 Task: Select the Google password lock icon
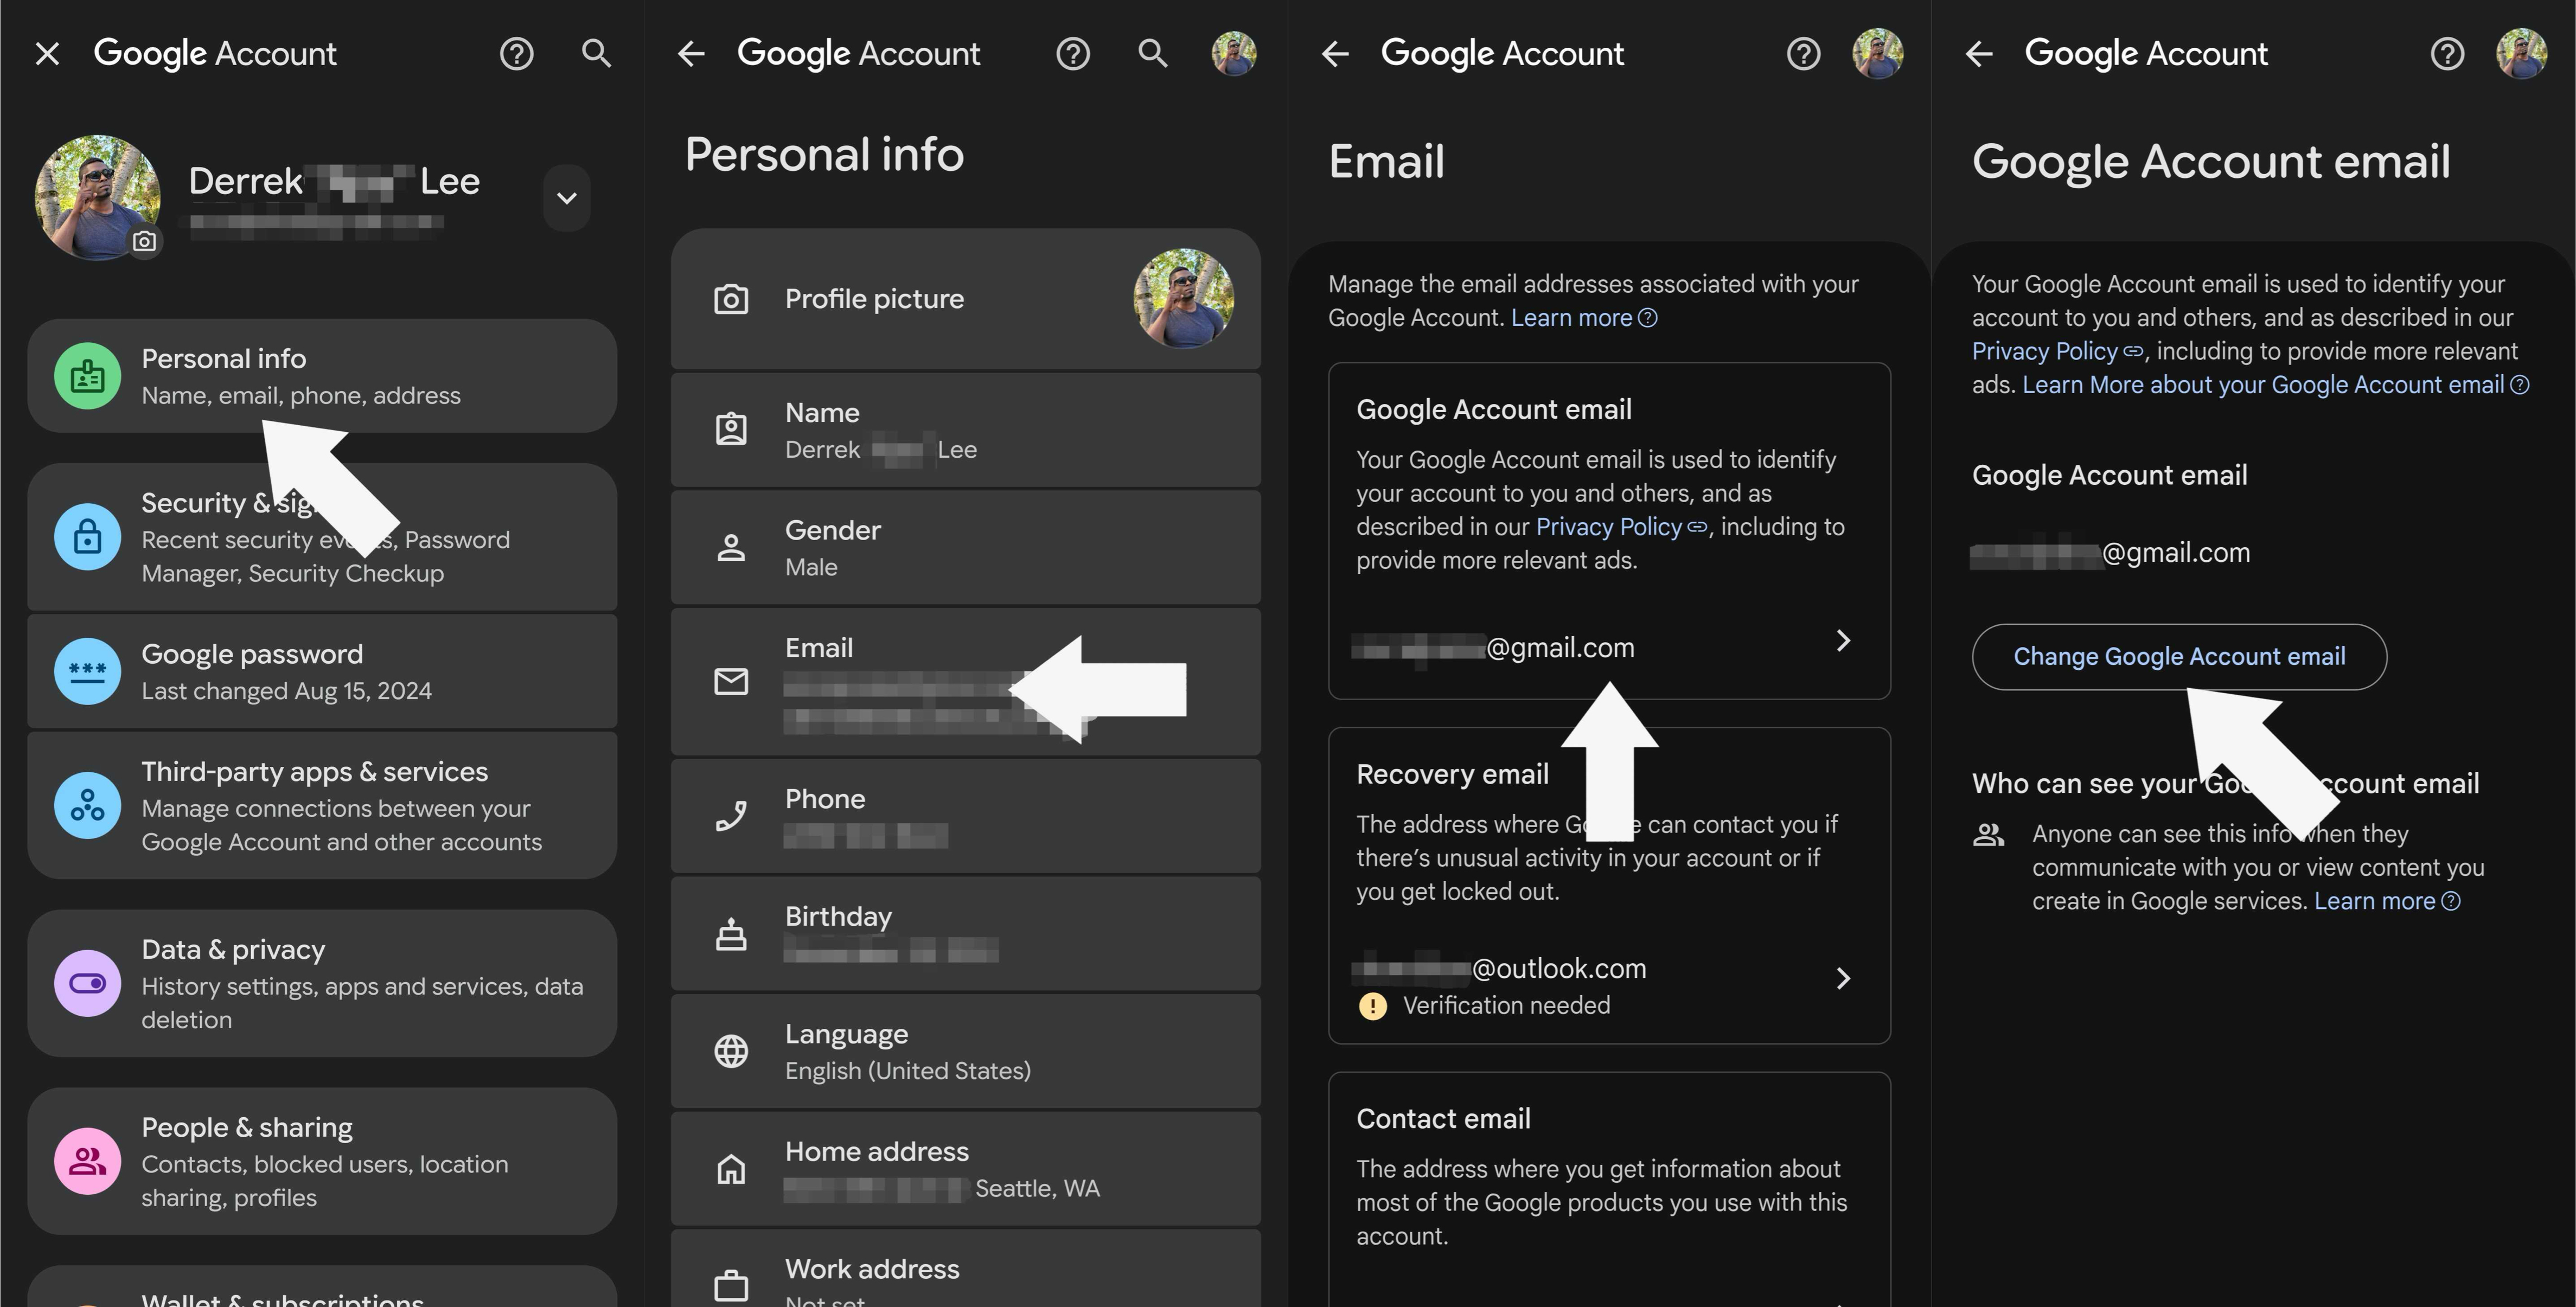click(88, 671)
